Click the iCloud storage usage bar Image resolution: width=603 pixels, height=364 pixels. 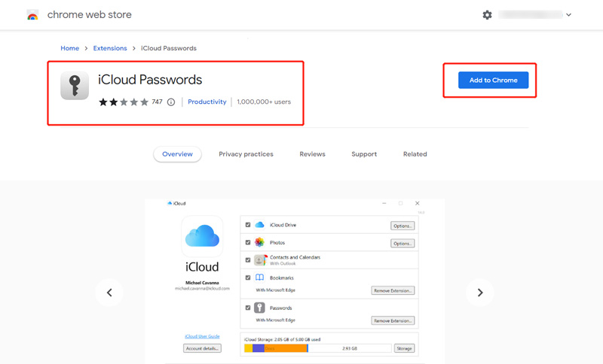coord(317,348)
